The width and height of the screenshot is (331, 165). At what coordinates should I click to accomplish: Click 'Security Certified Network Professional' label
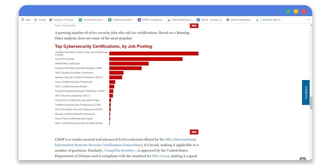coord(75,114)
